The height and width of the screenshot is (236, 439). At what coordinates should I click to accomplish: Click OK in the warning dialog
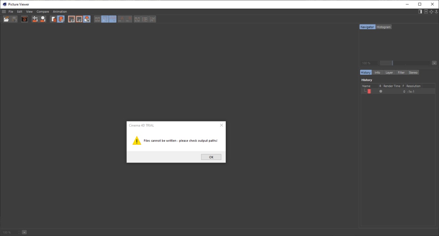pos(211,157)
